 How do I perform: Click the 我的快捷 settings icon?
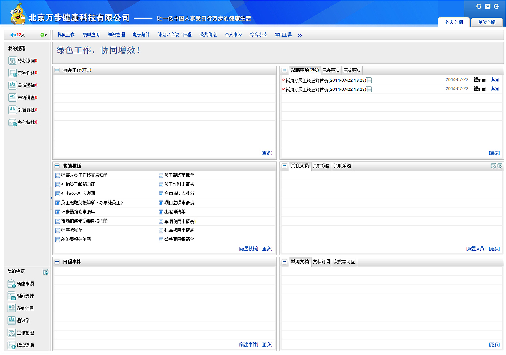coord(45,272)
